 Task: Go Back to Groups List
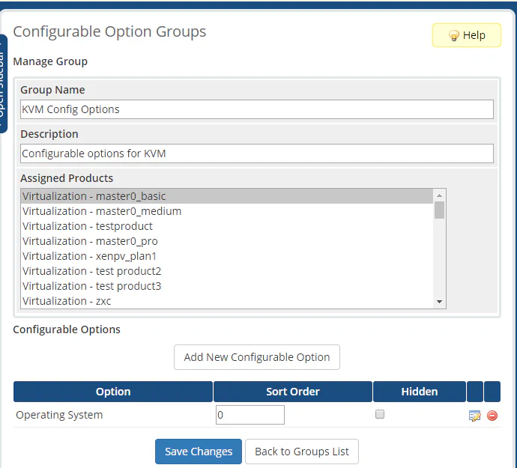[302, 452]
